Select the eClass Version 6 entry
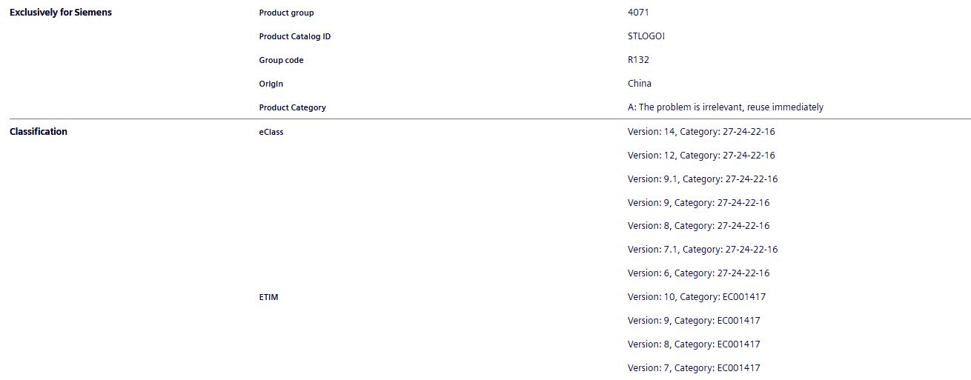This screenshot has width=971, height=380. coord(698,273)
